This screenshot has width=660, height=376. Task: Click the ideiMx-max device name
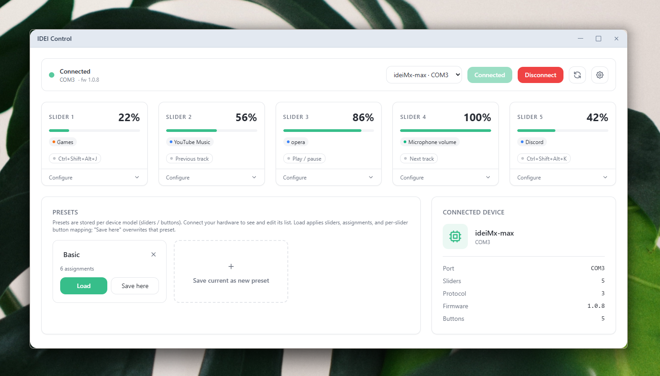pyautogui.click(x=494, y=233)
